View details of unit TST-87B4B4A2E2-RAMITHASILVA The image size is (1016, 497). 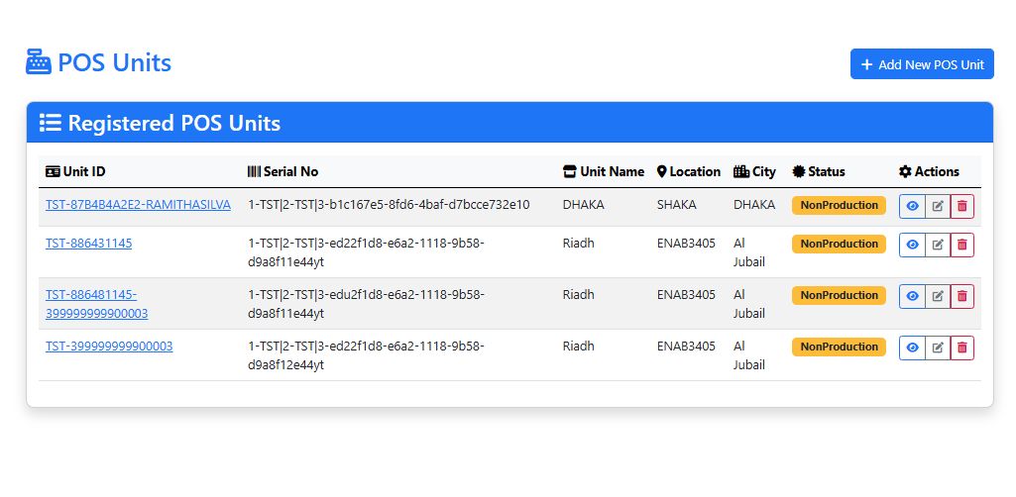pos(912,206)
